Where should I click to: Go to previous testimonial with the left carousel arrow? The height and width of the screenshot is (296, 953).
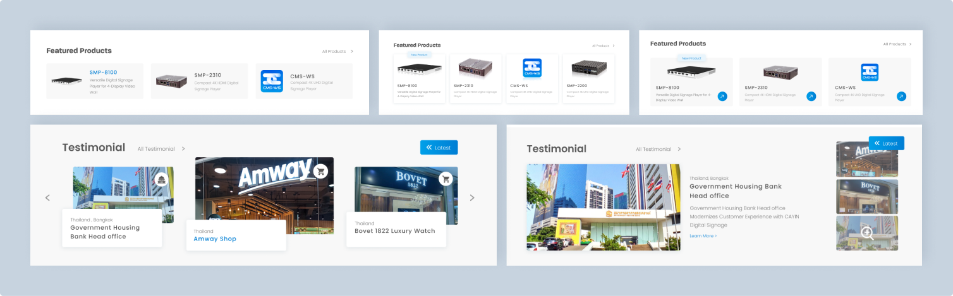pyautogui.click(x=47, y=198)
